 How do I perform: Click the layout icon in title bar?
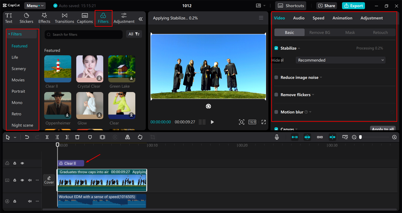(x=258, y=6)
